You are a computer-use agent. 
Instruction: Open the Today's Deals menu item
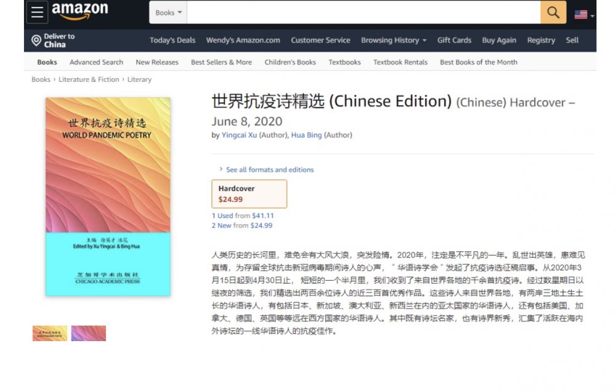point(172,40)
